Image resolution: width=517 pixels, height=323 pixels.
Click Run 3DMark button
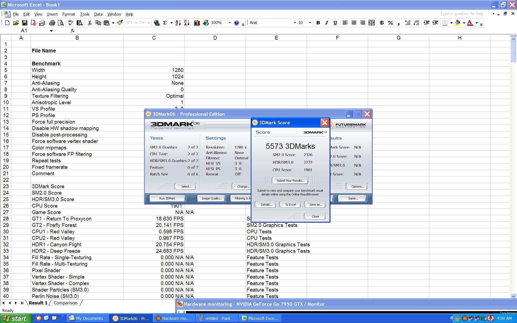(167, 198)
